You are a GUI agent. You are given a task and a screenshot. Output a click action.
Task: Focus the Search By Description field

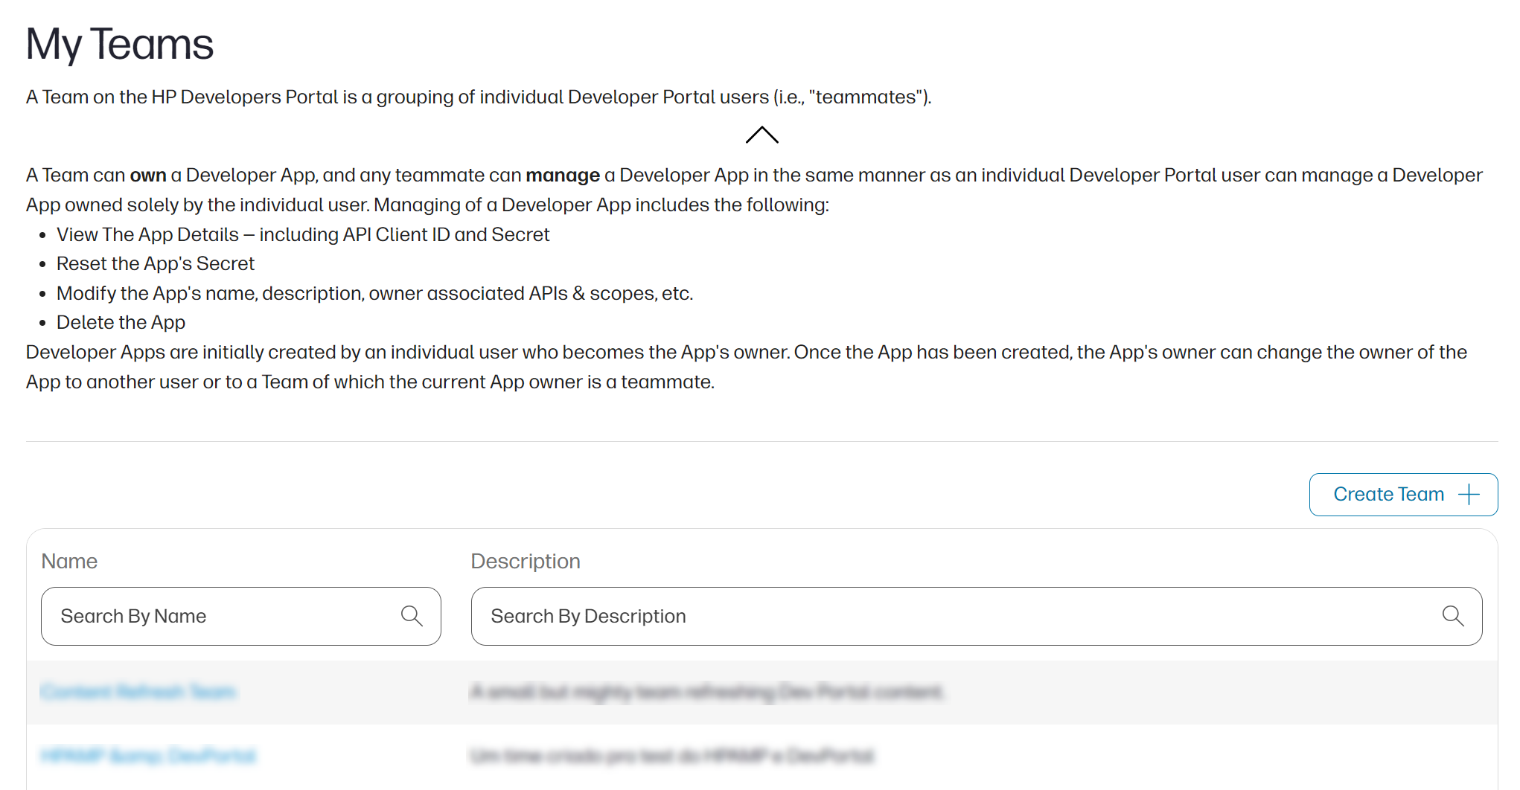click(x=976, y=616)
